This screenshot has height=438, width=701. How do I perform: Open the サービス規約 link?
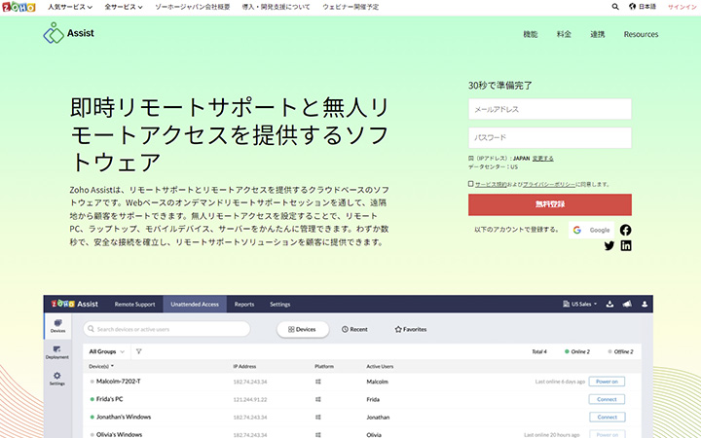(x=491, y=184)
